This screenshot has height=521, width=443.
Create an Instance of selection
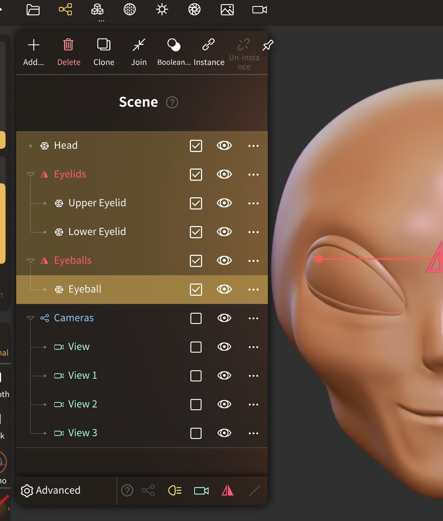[209, 53]
